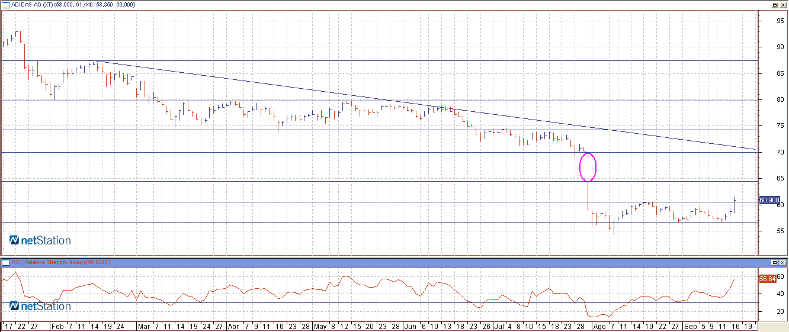The width and height of the screenshot is (789, 332).
Task: Click the May label on the date axis
Action: click(x=320, y=326)
